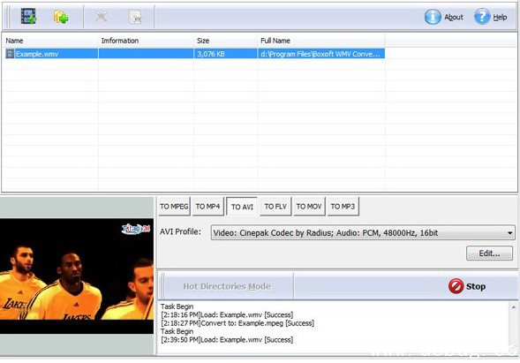520x363 pixels.
Task: Open the Help question mark icon
Action: (482, 17)
